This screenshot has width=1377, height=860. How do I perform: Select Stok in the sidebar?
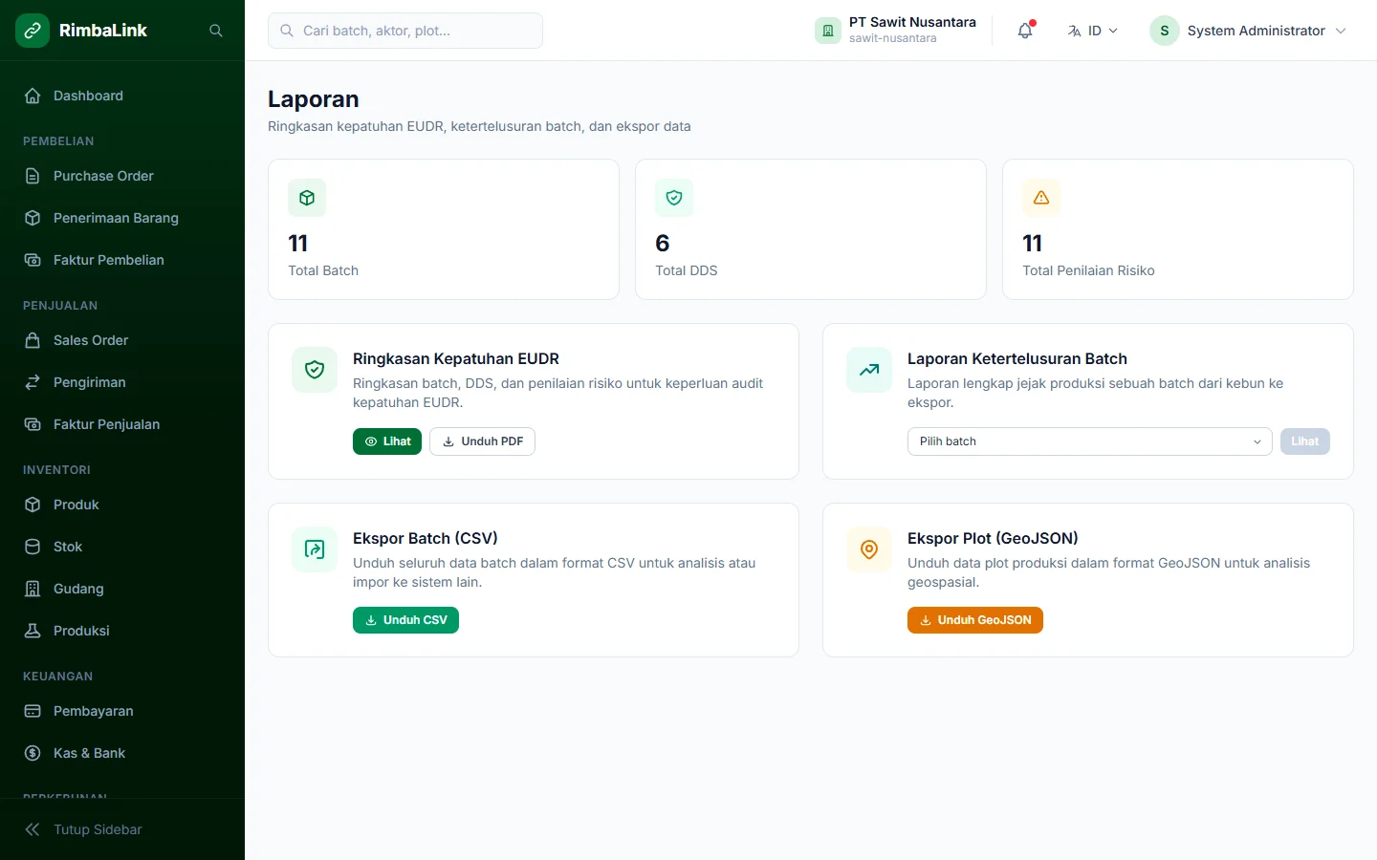tap(122, 547)
